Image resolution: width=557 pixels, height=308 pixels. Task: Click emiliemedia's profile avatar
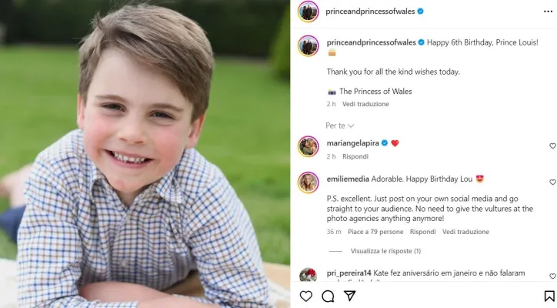309,182
